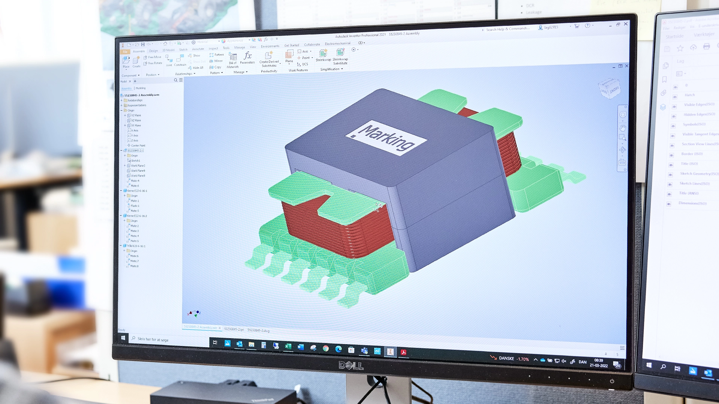The width and height of the screenshot is (719, 404).
Task: Open Google Chrome from the taskbar
Action: click(326, 349)
